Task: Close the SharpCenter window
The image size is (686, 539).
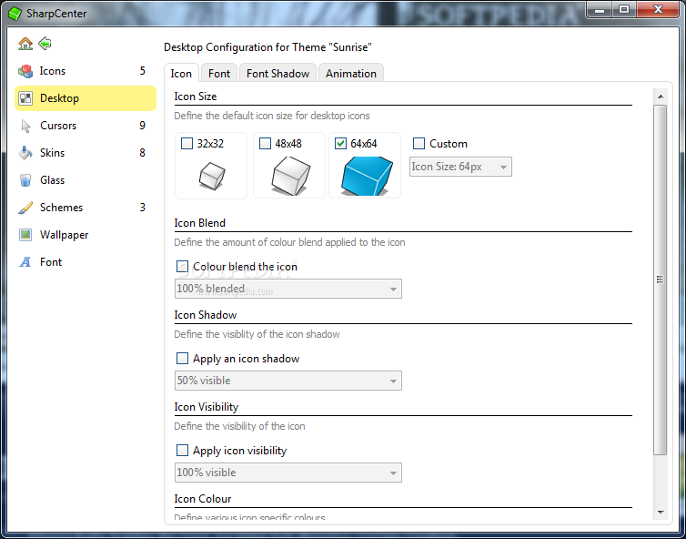Action: pos(658,10)
